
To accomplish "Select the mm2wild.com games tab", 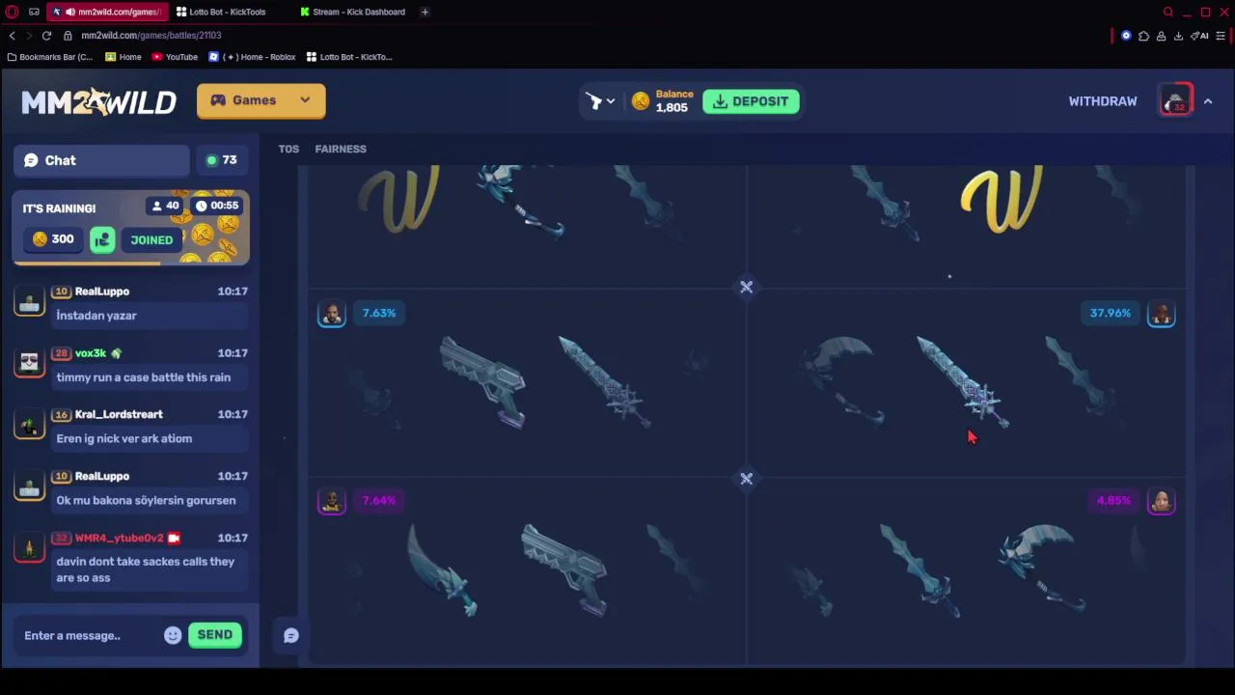I will [x=106, y=12].
